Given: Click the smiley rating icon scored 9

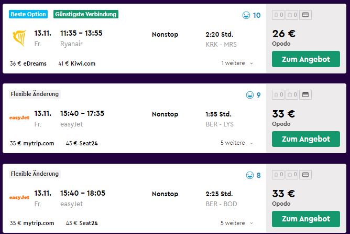Looking at the screenshot, I should (250, 95).
